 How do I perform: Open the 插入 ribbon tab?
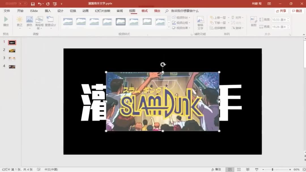47,11
